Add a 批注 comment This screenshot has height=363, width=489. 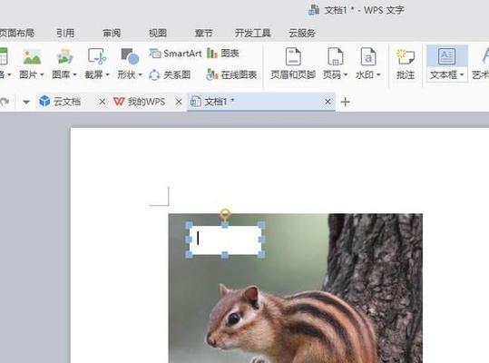pos(406,64)
